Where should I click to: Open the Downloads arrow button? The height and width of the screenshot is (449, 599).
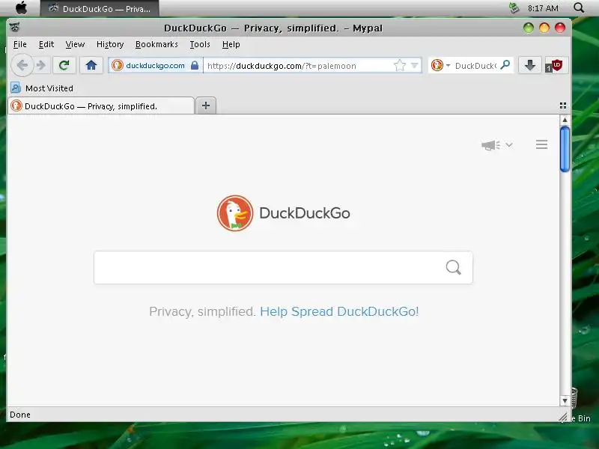pos(530,65)
